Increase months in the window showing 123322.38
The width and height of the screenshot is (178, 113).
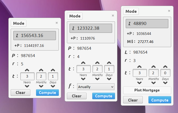pos(97,63)
